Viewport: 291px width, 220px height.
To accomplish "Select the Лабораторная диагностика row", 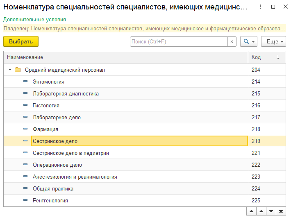I will (66, 94).
